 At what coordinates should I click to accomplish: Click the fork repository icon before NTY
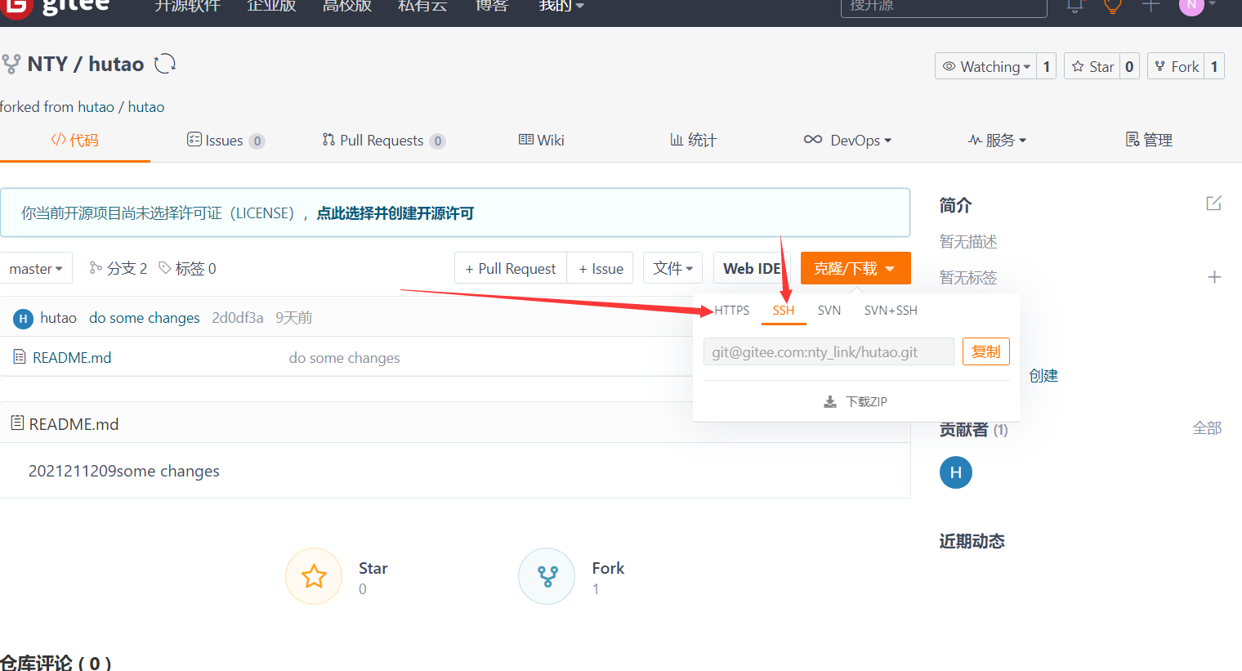point(11,64)
